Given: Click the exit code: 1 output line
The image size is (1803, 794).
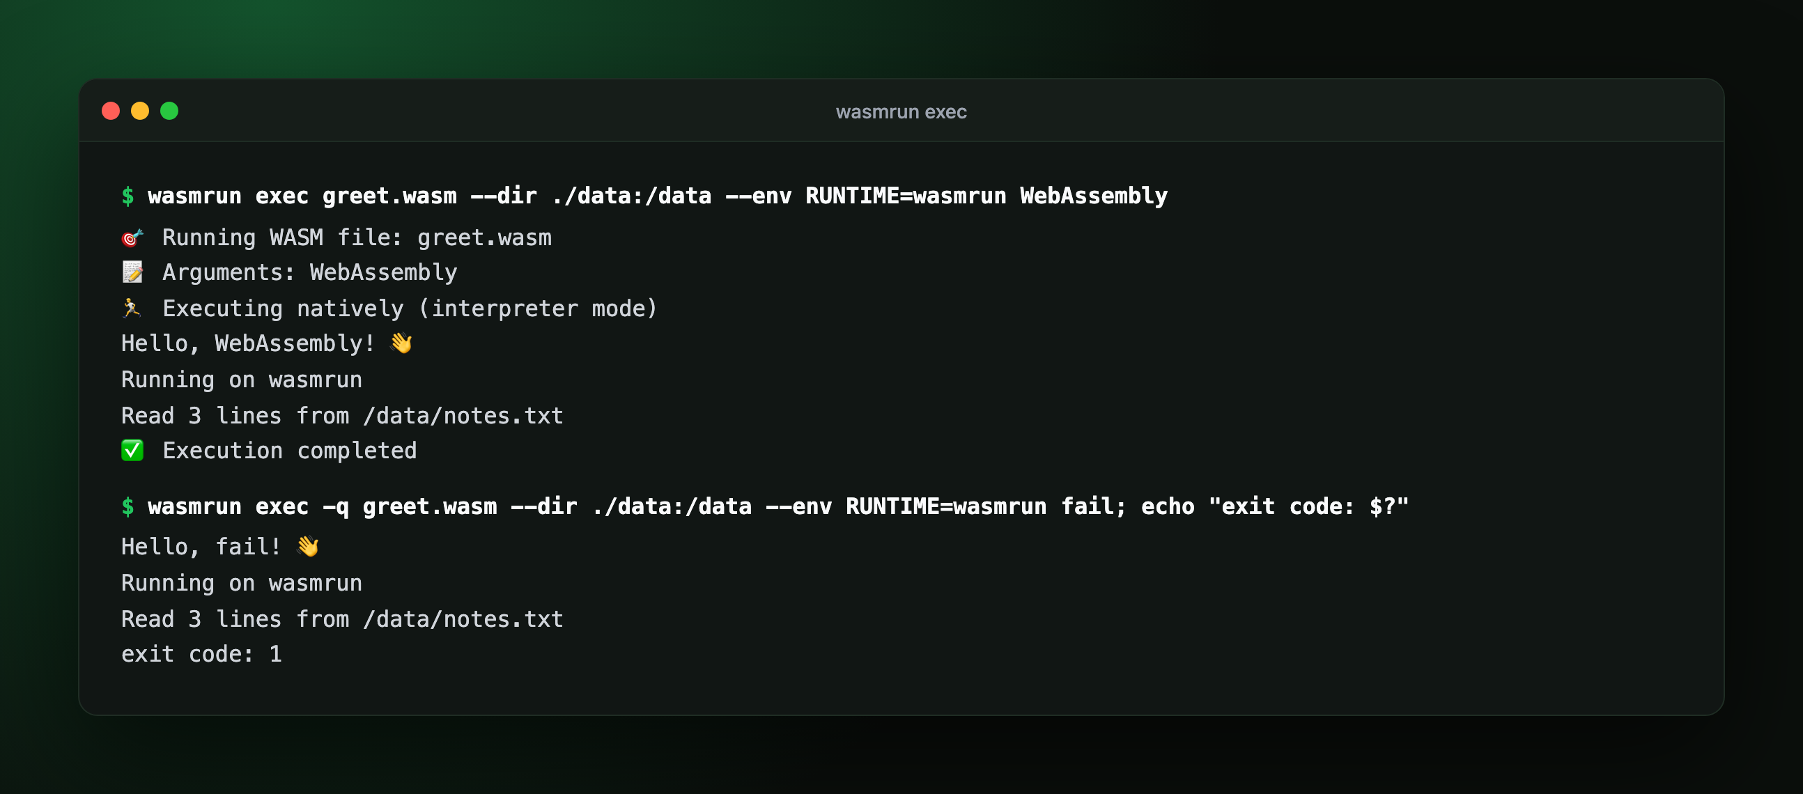Looking at the screenshot, I should 201,654.
